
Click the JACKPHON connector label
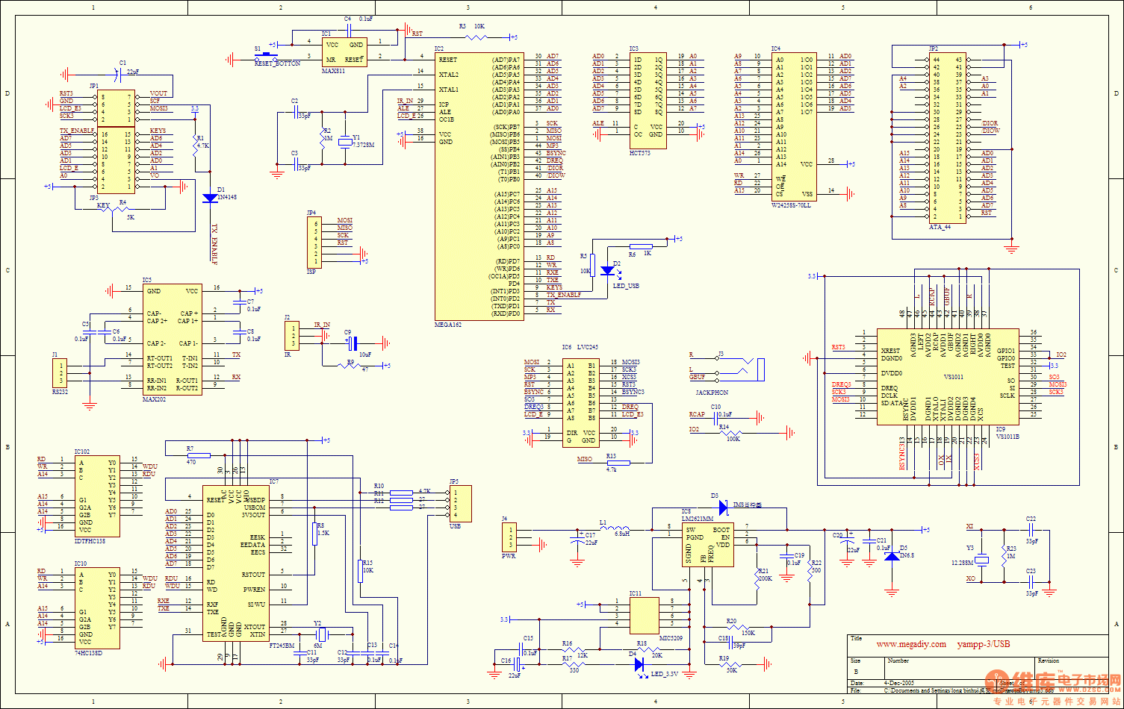tap(712, 393)
